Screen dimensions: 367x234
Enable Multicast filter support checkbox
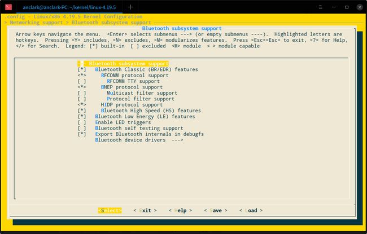tap(82, 93)
